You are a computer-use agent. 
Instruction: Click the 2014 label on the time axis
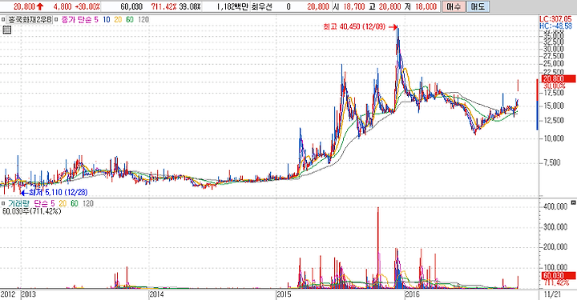[156, 294]
